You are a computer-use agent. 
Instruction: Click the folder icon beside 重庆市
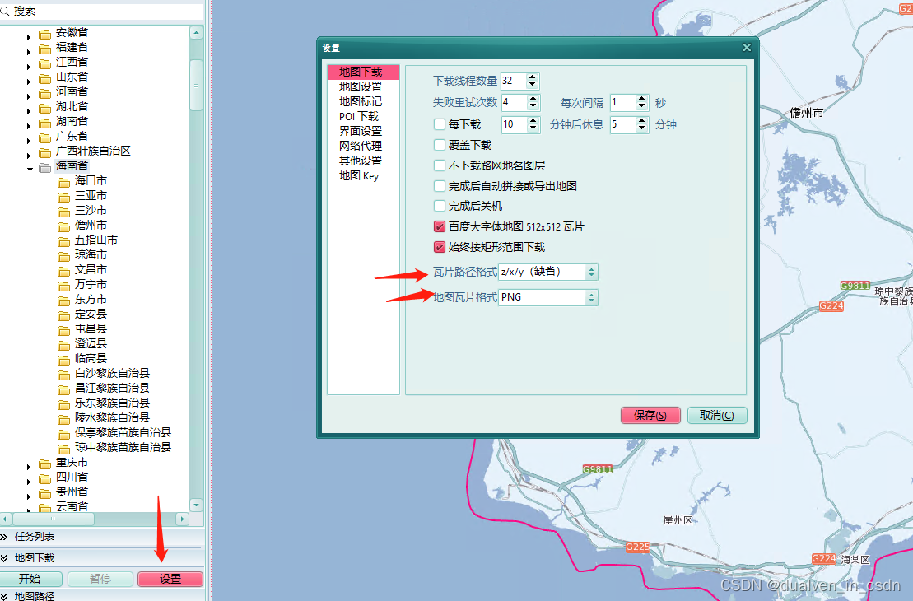tap(44, 463)
